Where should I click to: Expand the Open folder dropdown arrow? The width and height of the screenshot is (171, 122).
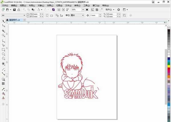coord(11,10)
